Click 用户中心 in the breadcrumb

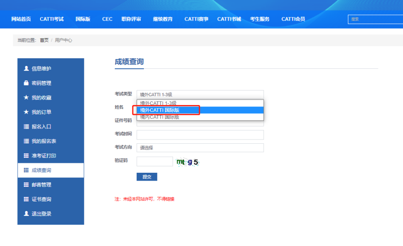point(63,40)
